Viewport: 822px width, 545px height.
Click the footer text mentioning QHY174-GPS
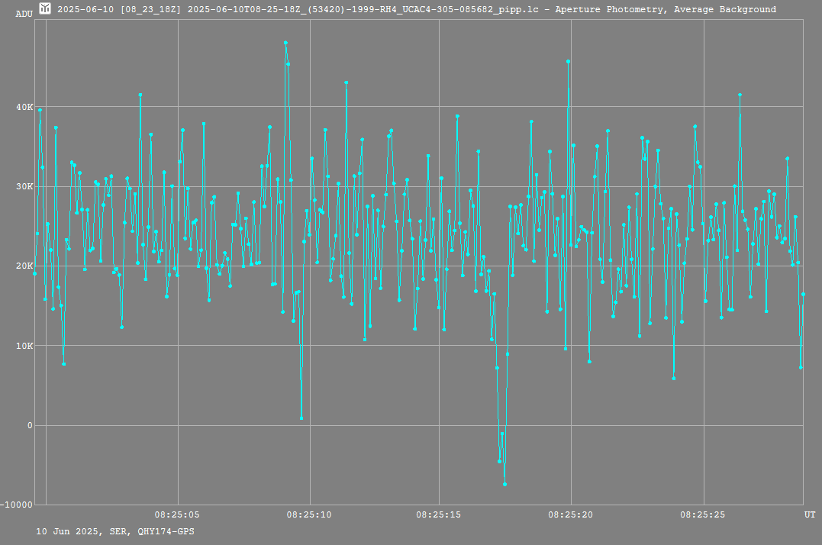tap(115, 530)
